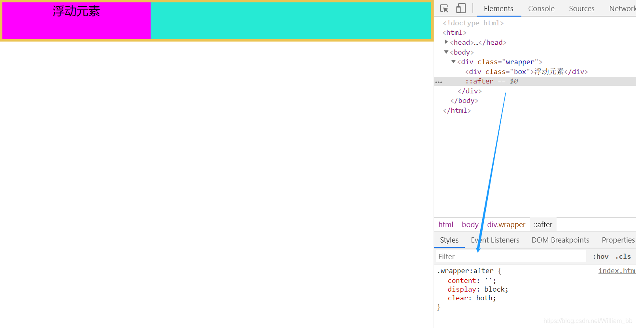
Task: Switch to the Console tab
Action: (541, 8)
